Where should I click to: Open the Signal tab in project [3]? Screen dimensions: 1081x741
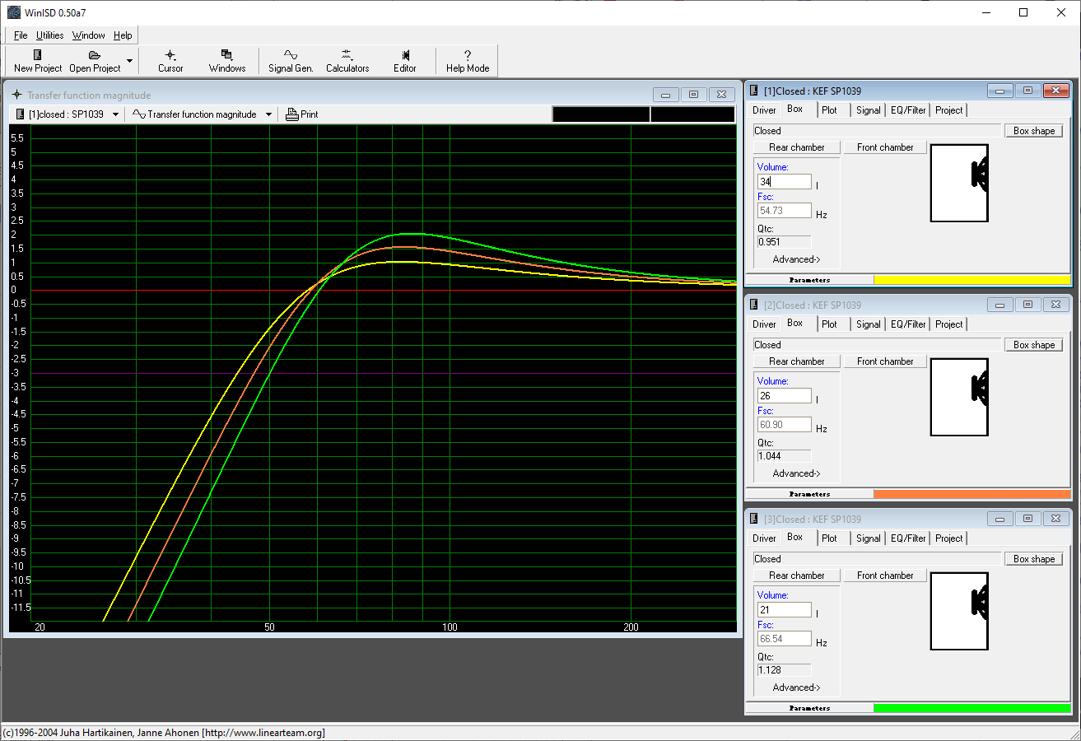[x=868, y=538]
